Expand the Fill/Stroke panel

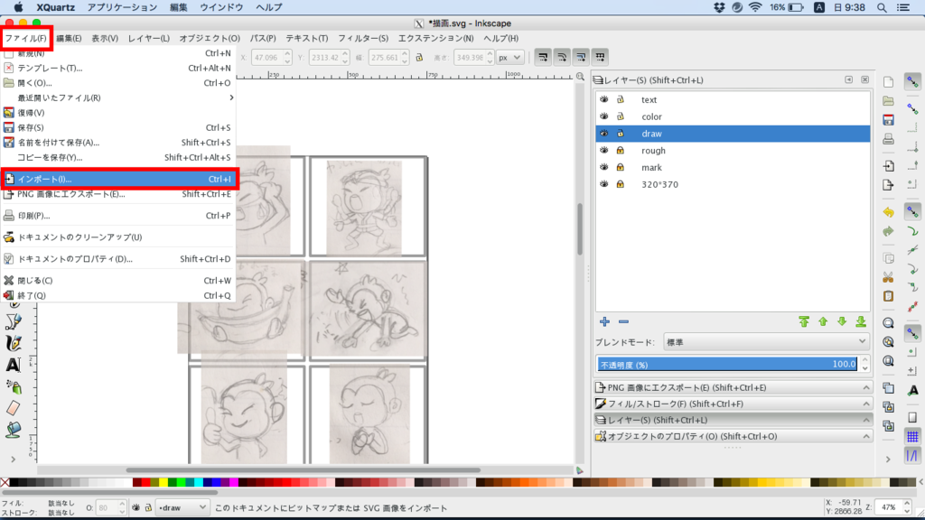[732, 404]
